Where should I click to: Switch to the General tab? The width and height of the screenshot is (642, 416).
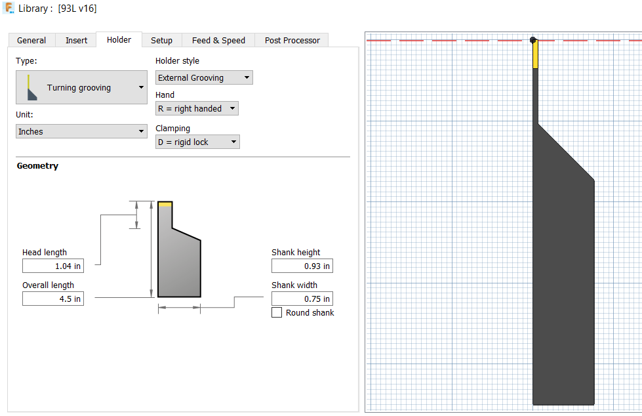pos(31,40)
